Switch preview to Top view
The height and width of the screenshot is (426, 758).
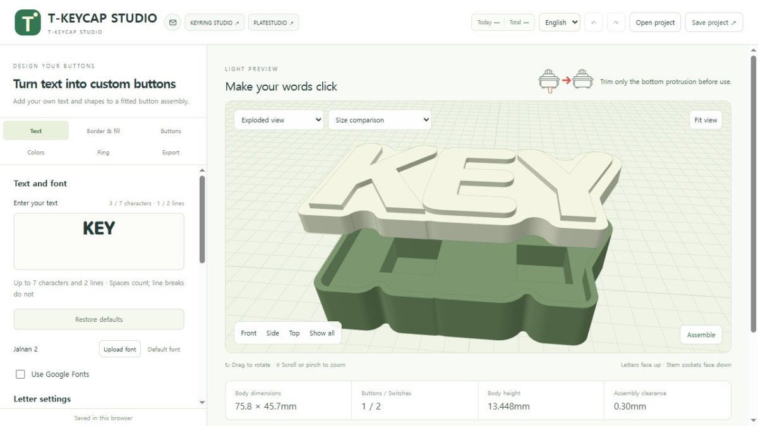tap(294, 333)
